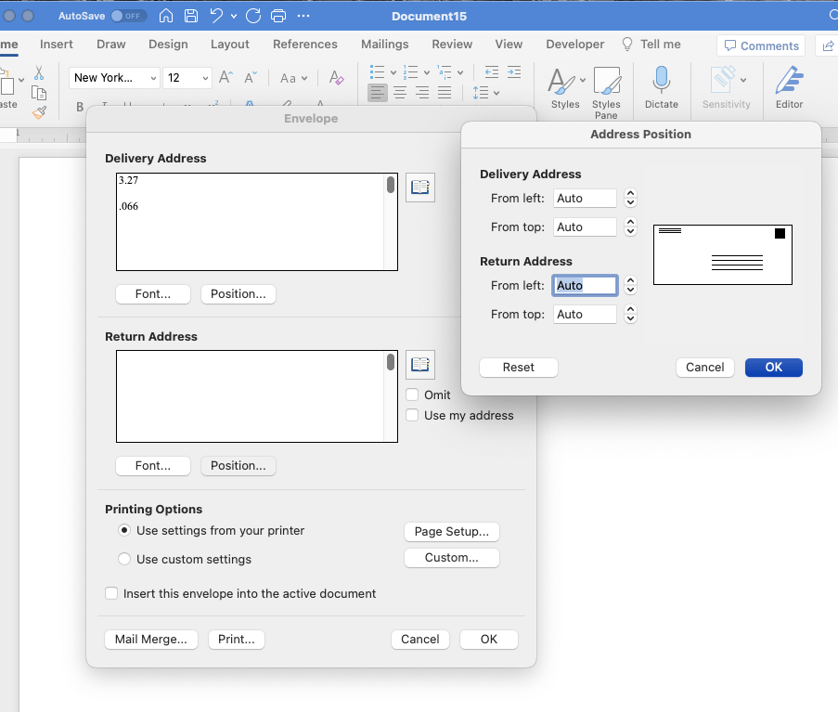Screen dimensions: 838x712
Task: Redo the last action
Action: click(253, 16)
